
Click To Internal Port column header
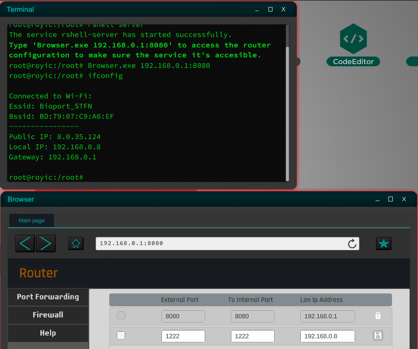click(250, 300)
